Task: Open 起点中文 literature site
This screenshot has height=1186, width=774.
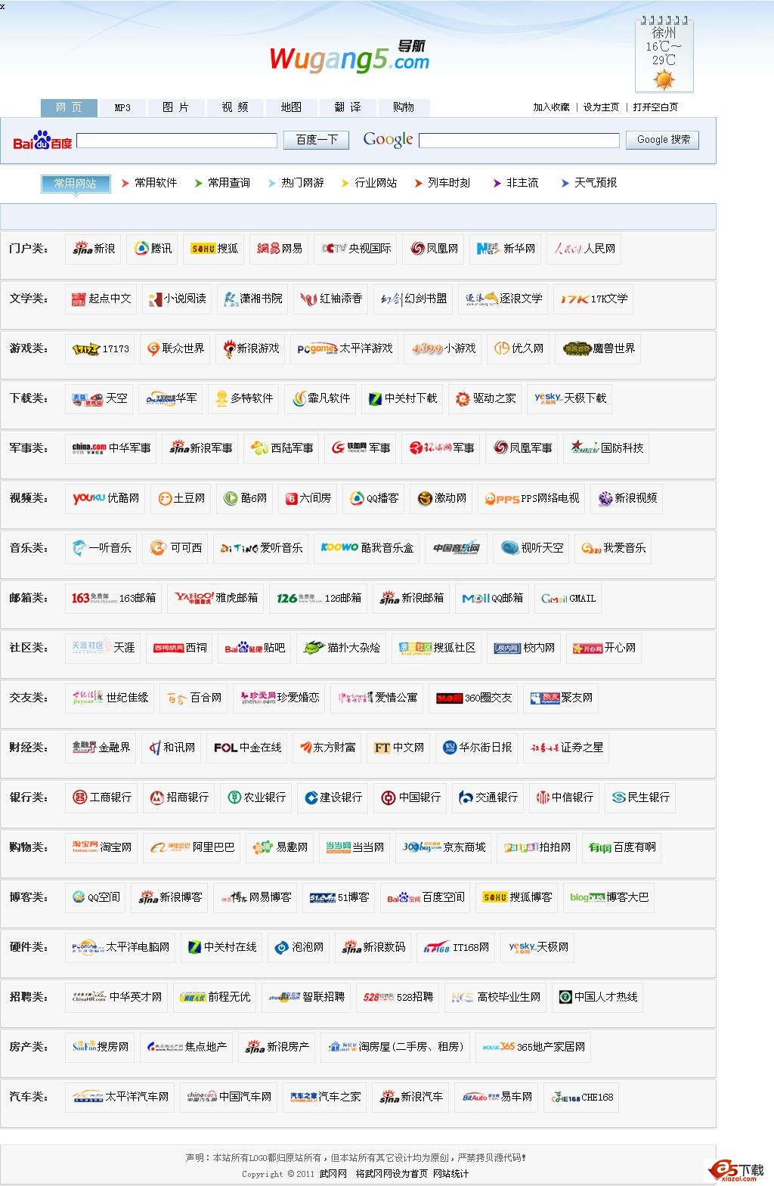Action: click(x=101, y=299)
